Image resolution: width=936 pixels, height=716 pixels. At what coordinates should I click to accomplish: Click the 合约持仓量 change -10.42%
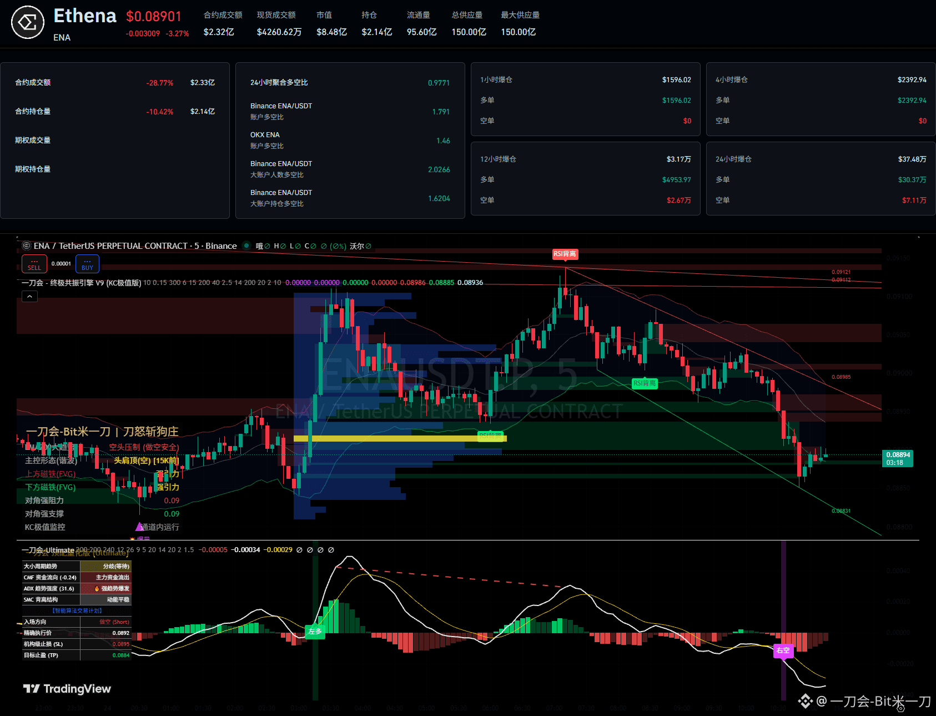160,112
